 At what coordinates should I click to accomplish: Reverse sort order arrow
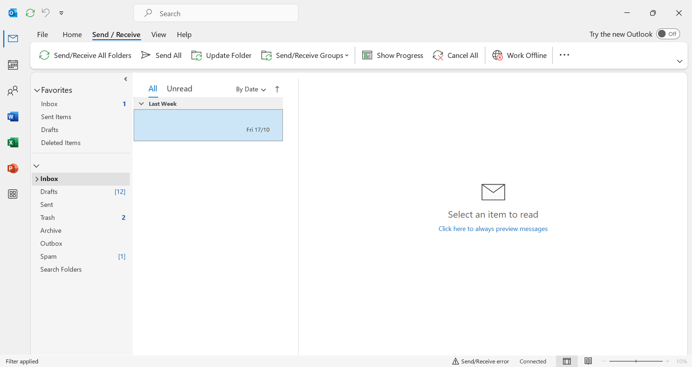tap(277, 89)
